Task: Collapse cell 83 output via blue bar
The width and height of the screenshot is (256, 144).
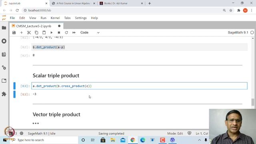Action: (14, 94)
